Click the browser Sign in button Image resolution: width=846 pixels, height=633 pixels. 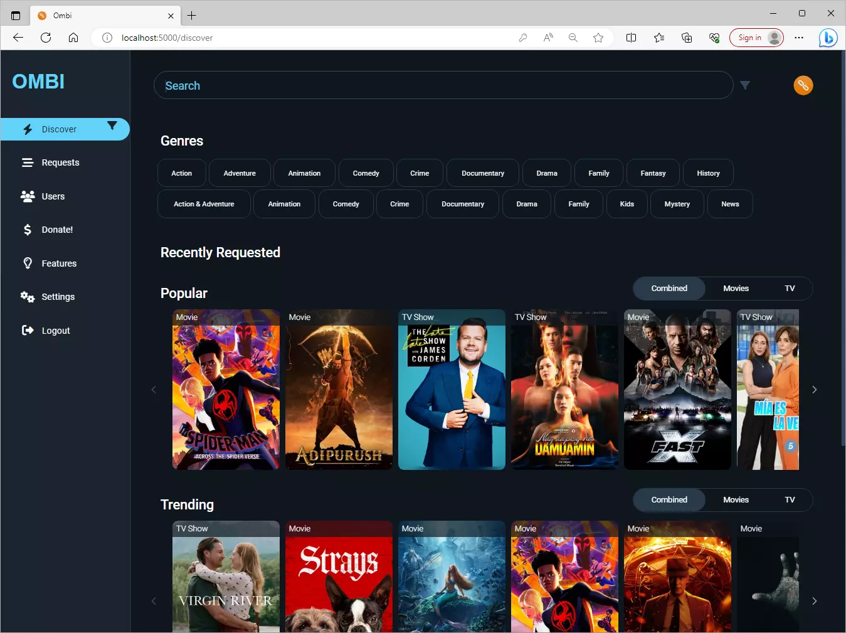tap(756, 38)
